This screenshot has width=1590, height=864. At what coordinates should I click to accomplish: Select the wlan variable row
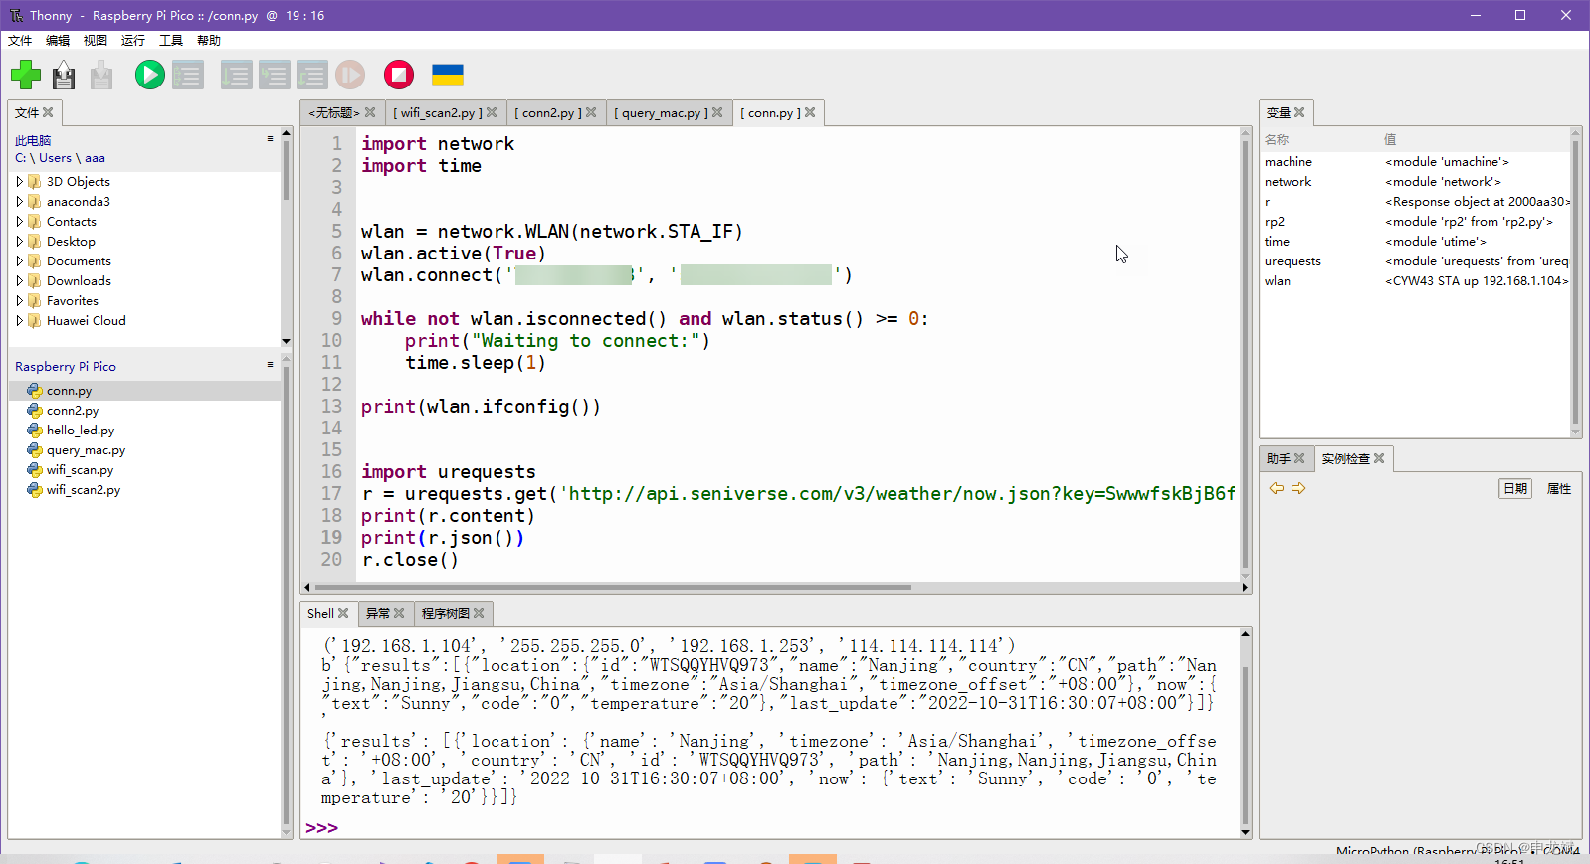click(1416, 281)
